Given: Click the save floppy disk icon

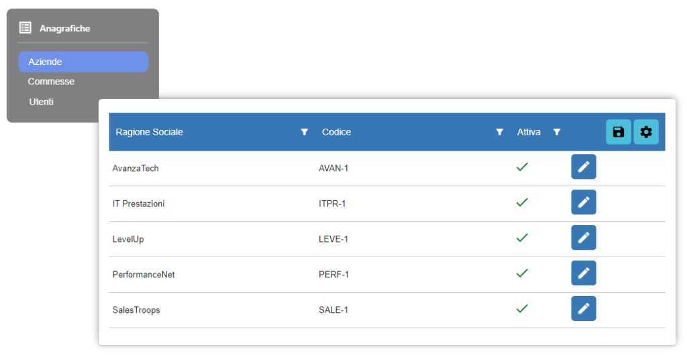Looking at the screenshot, I should click(618, 132).
